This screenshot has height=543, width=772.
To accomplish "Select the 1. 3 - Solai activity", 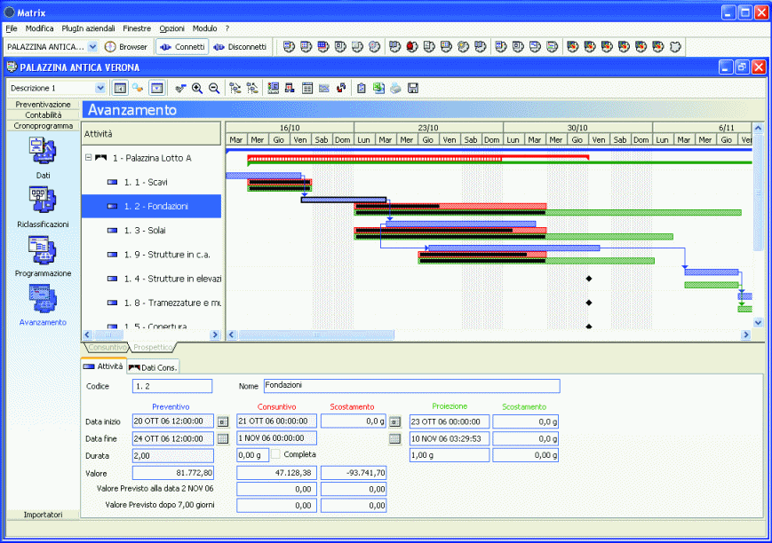I will pos(152,230).
